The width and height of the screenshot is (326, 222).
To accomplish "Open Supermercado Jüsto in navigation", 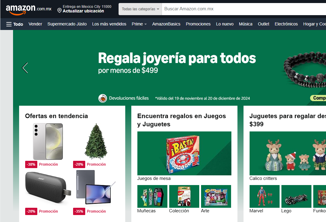I will (67, 24).
